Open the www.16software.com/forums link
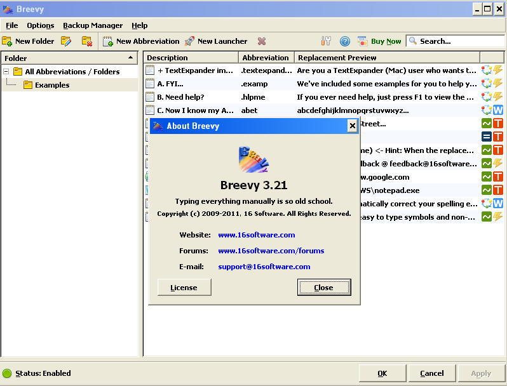 point(271,251)
